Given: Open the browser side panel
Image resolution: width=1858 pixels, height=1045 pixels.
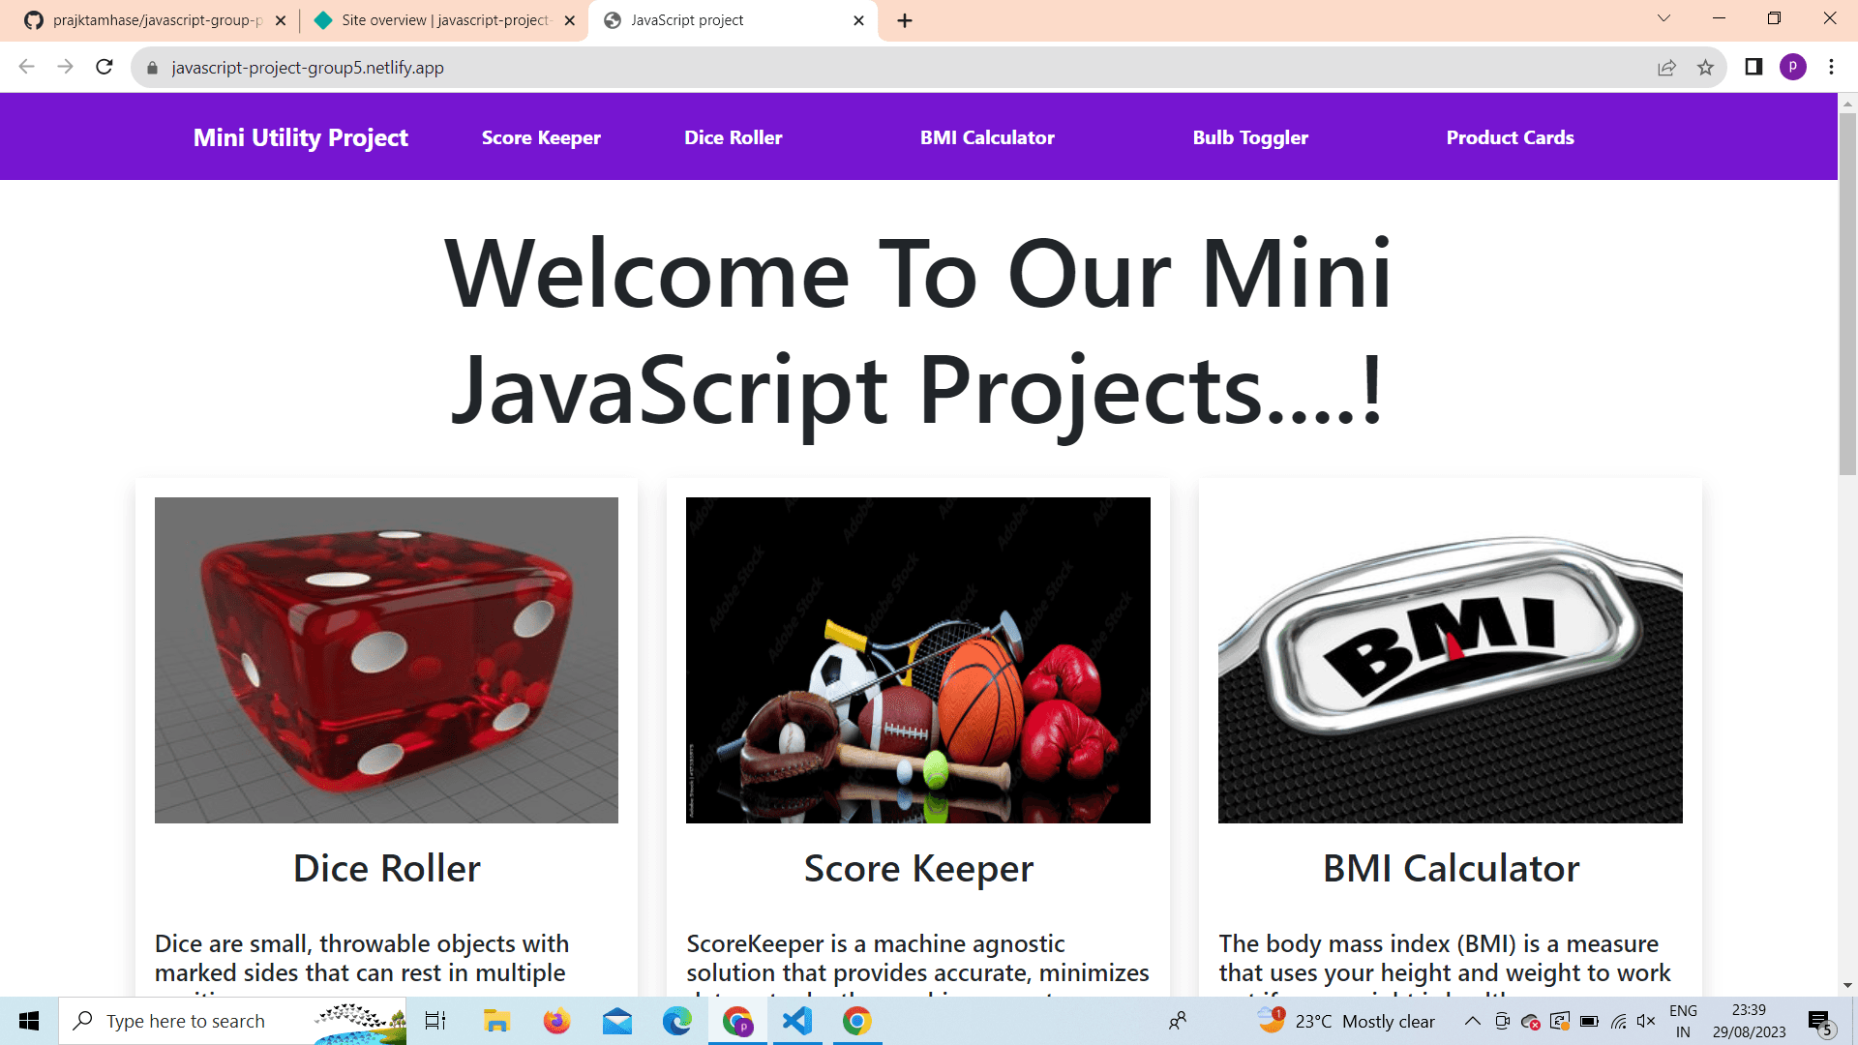Looking at the screenshot, I should [1753, 67].
